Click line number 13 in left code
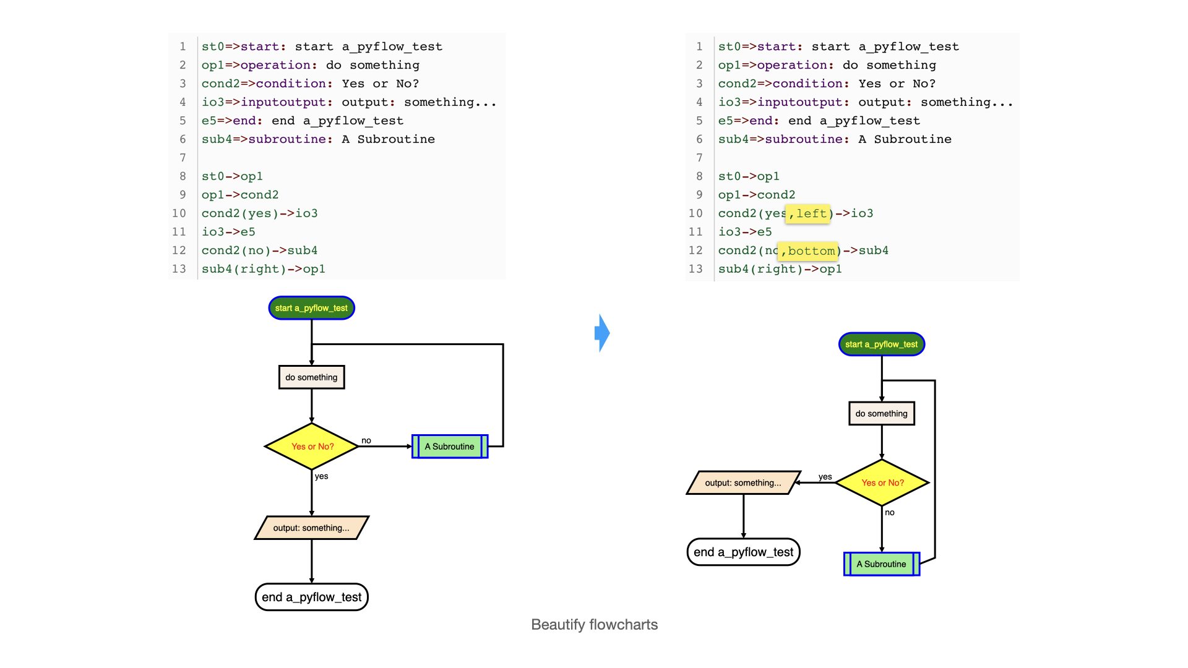Image resolution: width=1188 pixels, height=668 pixels. 179,269
